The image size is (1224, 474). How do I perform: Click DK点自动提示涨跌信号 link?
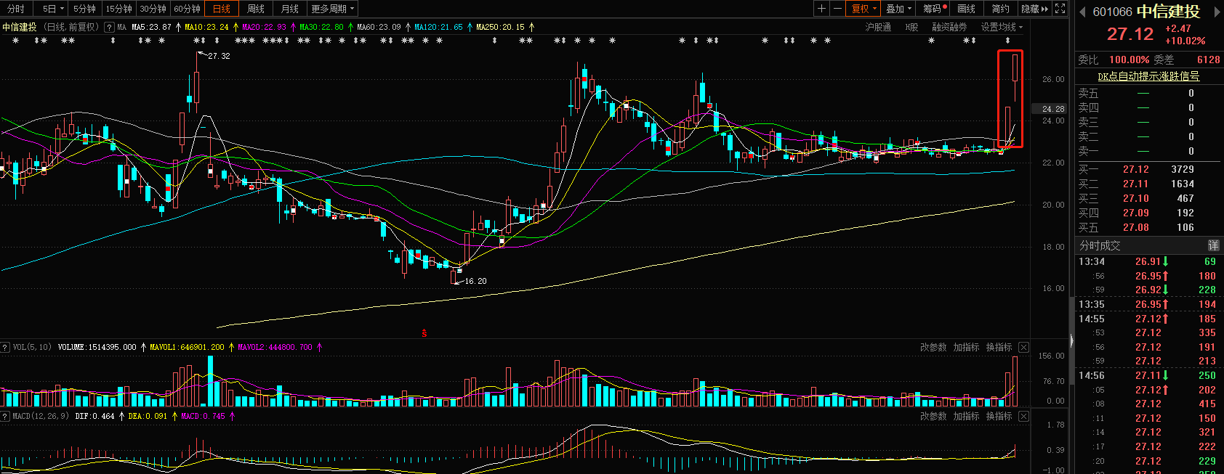[x=1148, y=76]
